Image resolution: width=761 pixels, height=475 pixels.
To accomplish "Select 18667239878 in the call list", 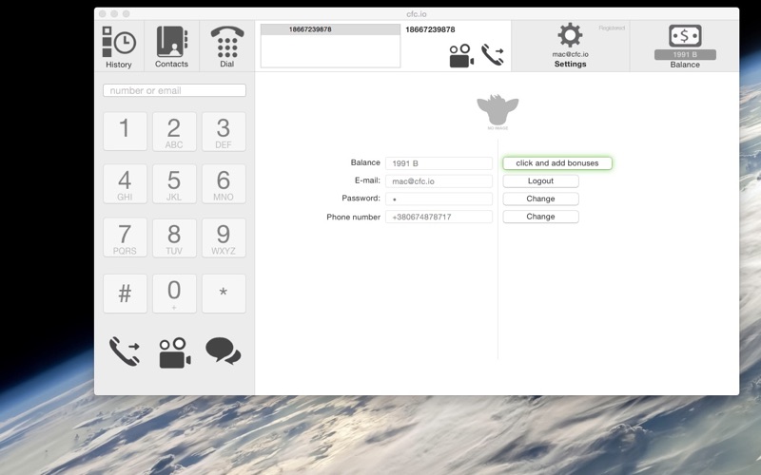I will coord(330,29).
